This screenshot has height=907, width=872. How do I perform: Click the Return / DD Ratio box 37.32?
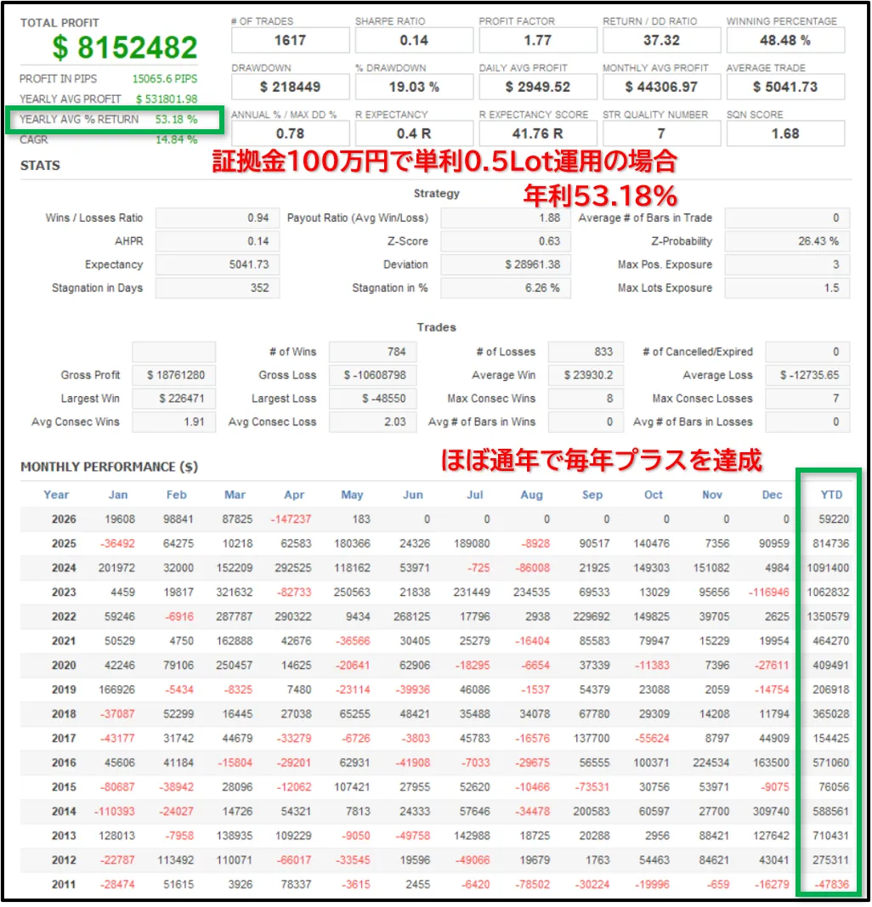pyautogui.click(x=661, y=41)
